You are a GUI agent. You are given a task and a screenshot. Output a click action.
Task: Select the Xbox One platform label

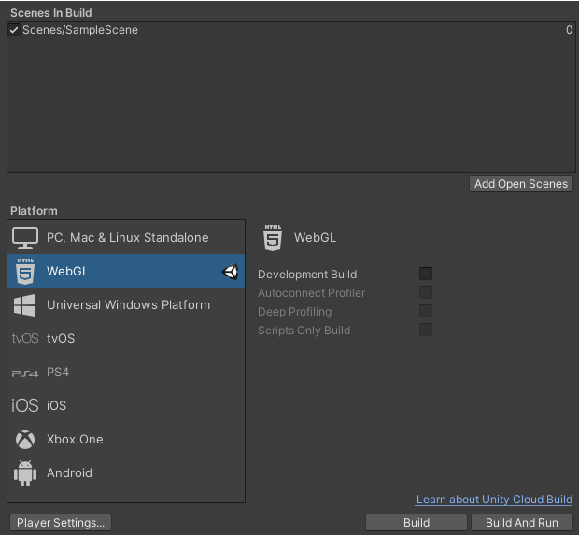75,440
